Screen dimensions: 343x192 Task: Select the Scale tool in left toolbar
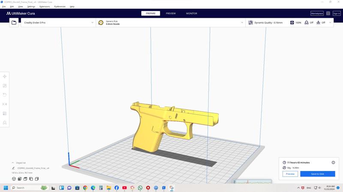[x=5, y=86]
